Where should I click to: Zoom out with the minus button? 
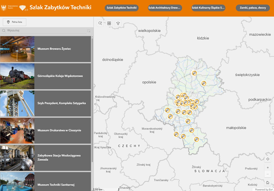pyautogui.click(x=268, y=174)
